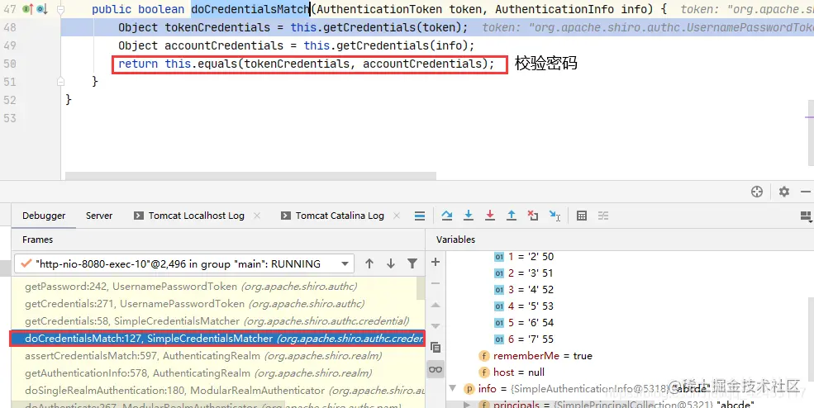Click the Frames list vertical scrollbar
The height and width of the screenshot is (408, 814).
pyautogui.click(x=421, y=288)
